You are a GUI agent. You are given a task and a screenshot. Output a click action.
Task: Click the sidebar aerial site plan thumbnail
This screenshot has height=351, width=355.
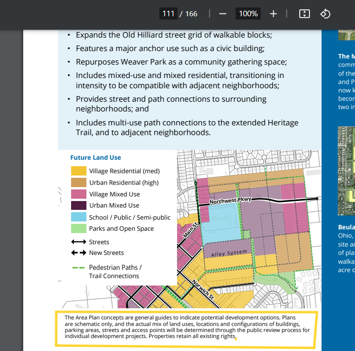[346, 171]
